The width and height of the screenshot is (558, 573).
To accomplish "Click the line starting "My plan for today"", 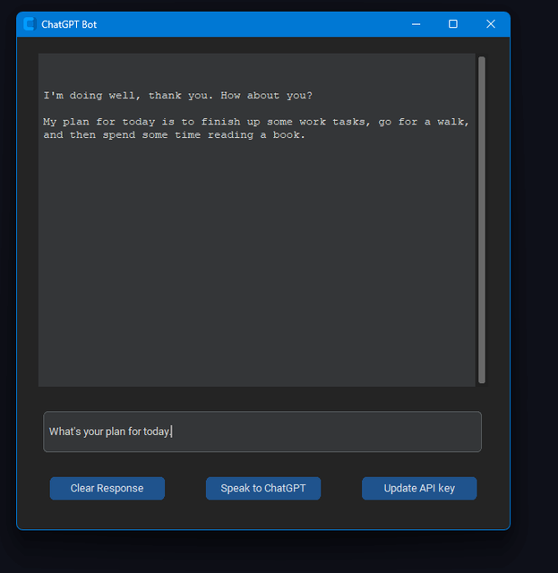I will [x=256, y=122].
